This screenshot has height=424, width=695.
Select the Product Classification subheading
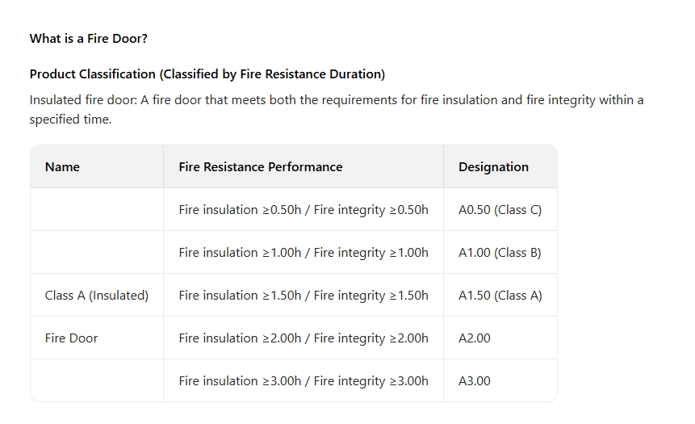(x=207, y=74)
